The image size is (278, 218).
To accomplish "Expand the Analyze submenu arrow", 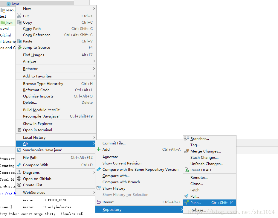I will 94,61.
